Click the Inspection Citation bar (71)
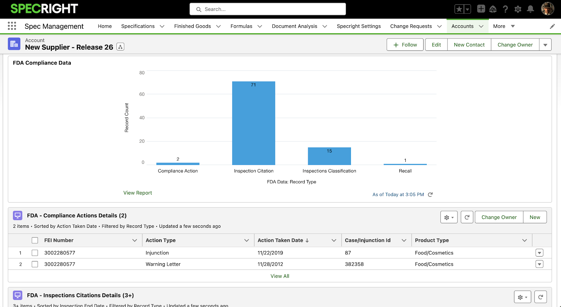Screen dimensions: 561x307 (254, 123)
